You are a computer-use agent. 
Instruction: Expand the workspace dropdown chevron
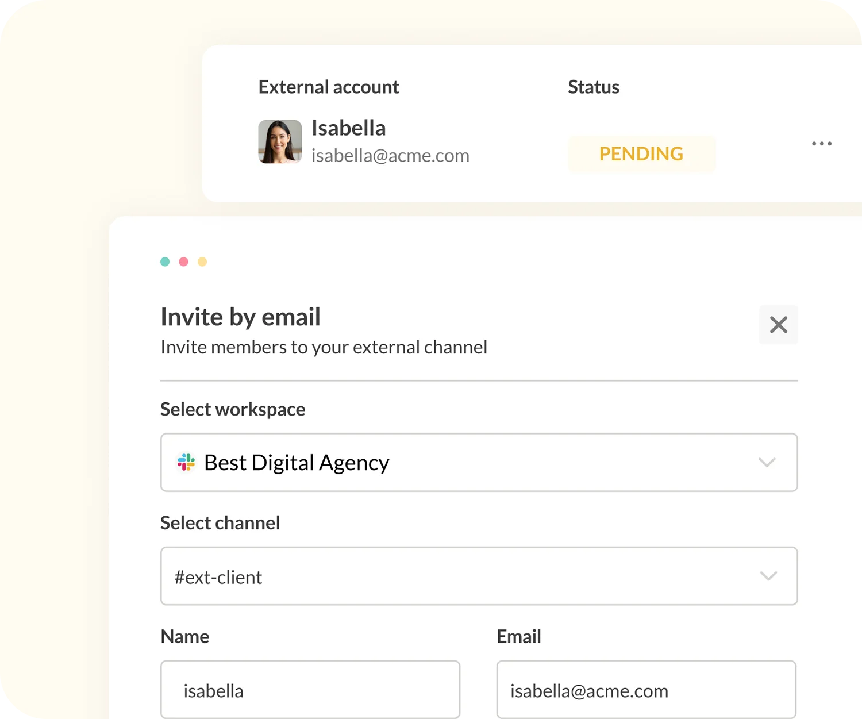[x=767, y=462]
